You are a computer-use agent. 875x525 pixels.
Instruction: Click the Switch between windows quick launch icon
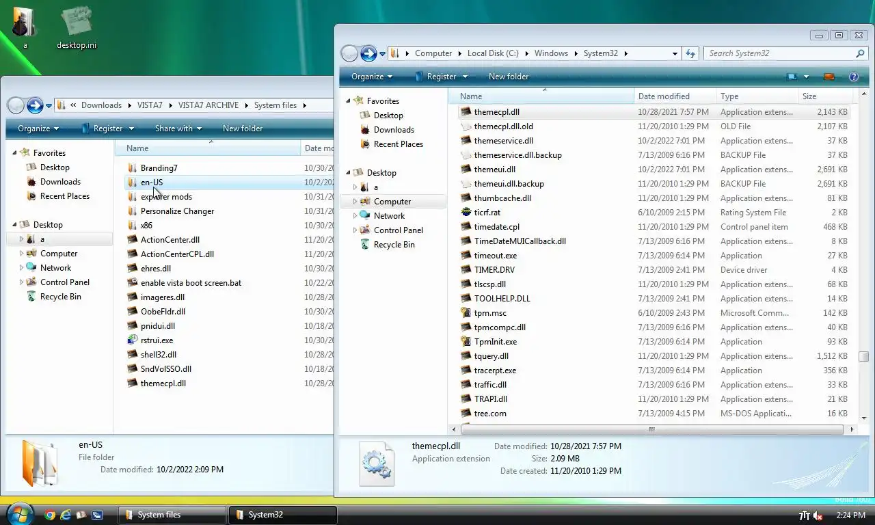(97, 515)
